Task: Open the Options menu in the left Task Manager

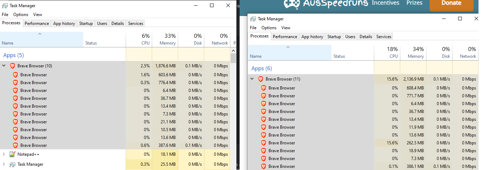Action: coord(21,15)
